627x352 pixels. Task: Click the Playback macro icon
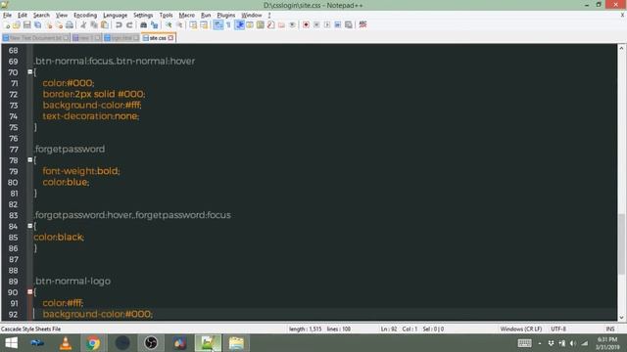tap(327, 25)
